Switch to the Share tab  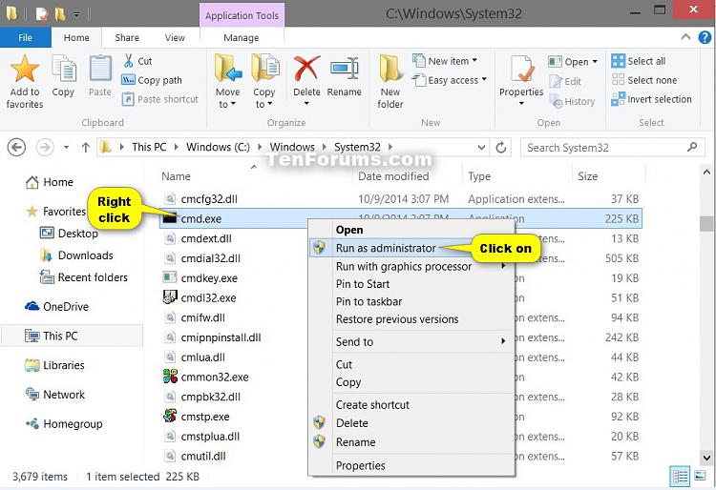click(x=127, y=38)
